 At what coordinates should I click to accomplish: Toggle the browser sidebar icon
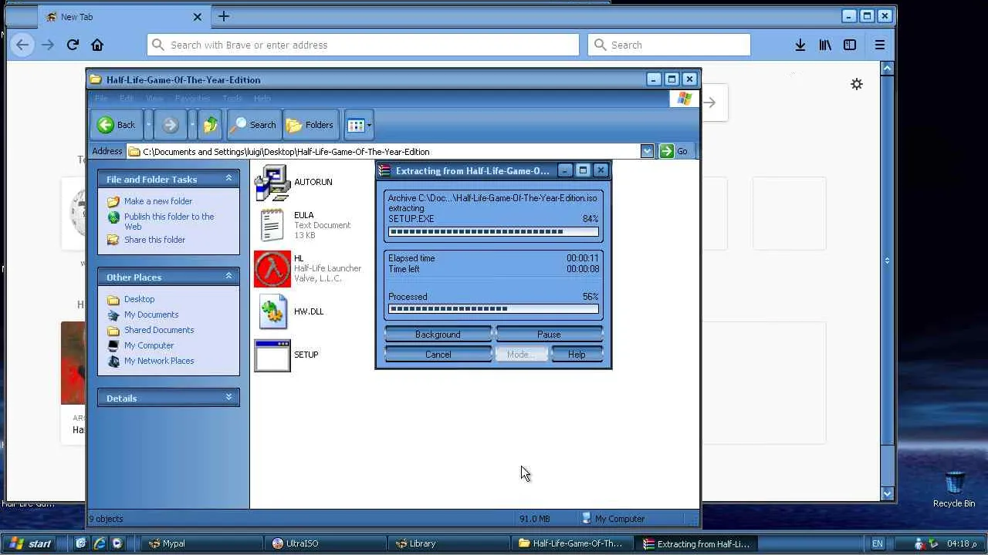coord(850,45)
